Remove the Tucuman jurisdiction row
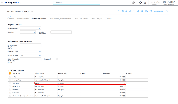This screenshot has height=104, width=178. [x=10, y=93]
